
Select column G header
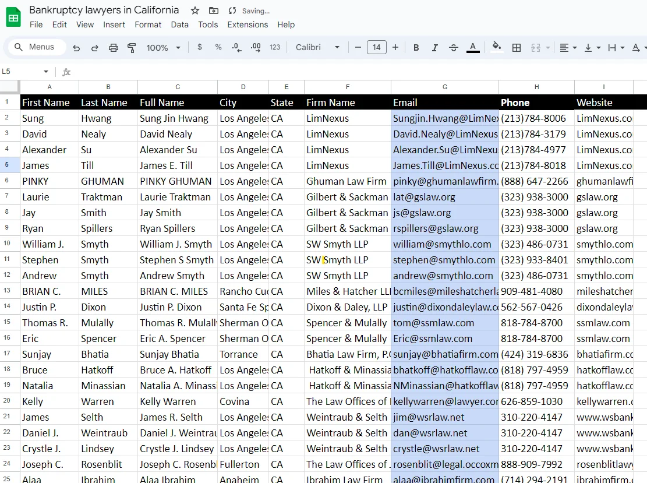pyautogui.click(x=445, y=87)
